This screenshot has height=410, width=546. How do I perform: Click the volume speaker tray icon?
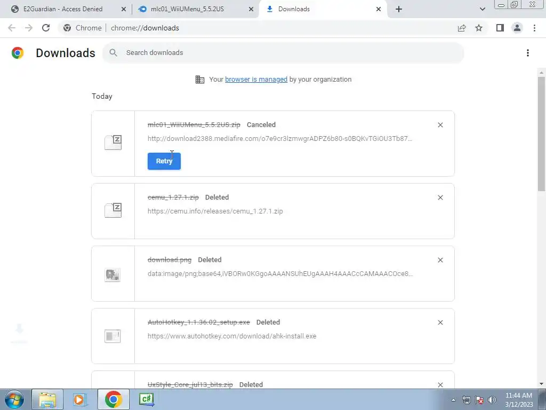[x=492, y=400]
